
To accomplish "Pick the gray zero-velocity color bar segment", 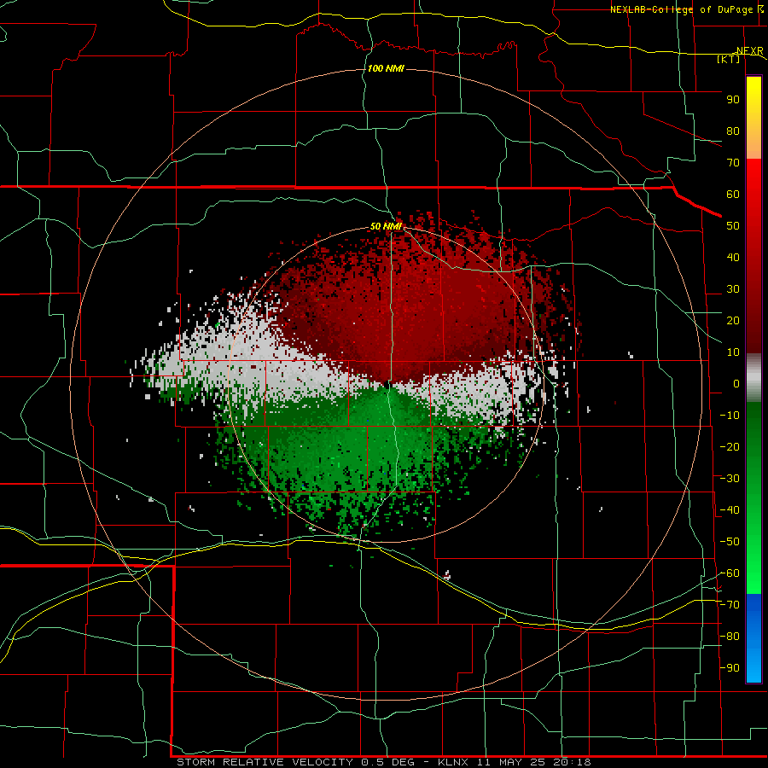I will [x=753, y=377].
